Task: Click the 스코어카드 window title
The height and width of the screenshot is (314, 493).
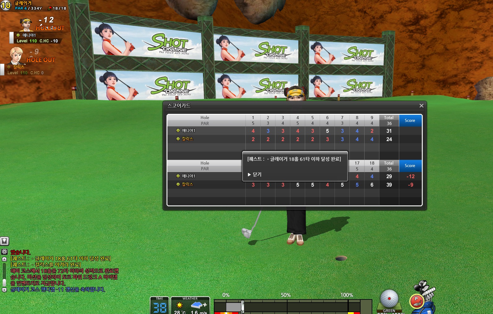Action: 179,105
